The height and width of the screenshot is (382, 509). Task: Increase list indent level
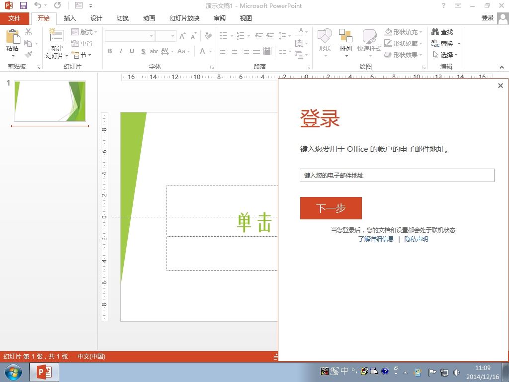[x=270, y=36]
